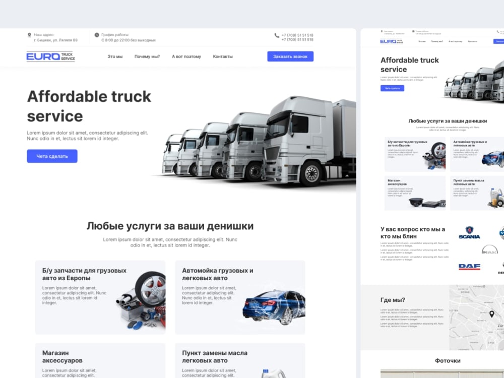Open 'Пункт замены масла легковых авто' card

pyautogui.click(x=240, y=360)
